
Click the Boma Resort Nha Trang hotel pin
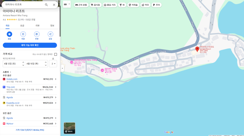coord(72,62)
